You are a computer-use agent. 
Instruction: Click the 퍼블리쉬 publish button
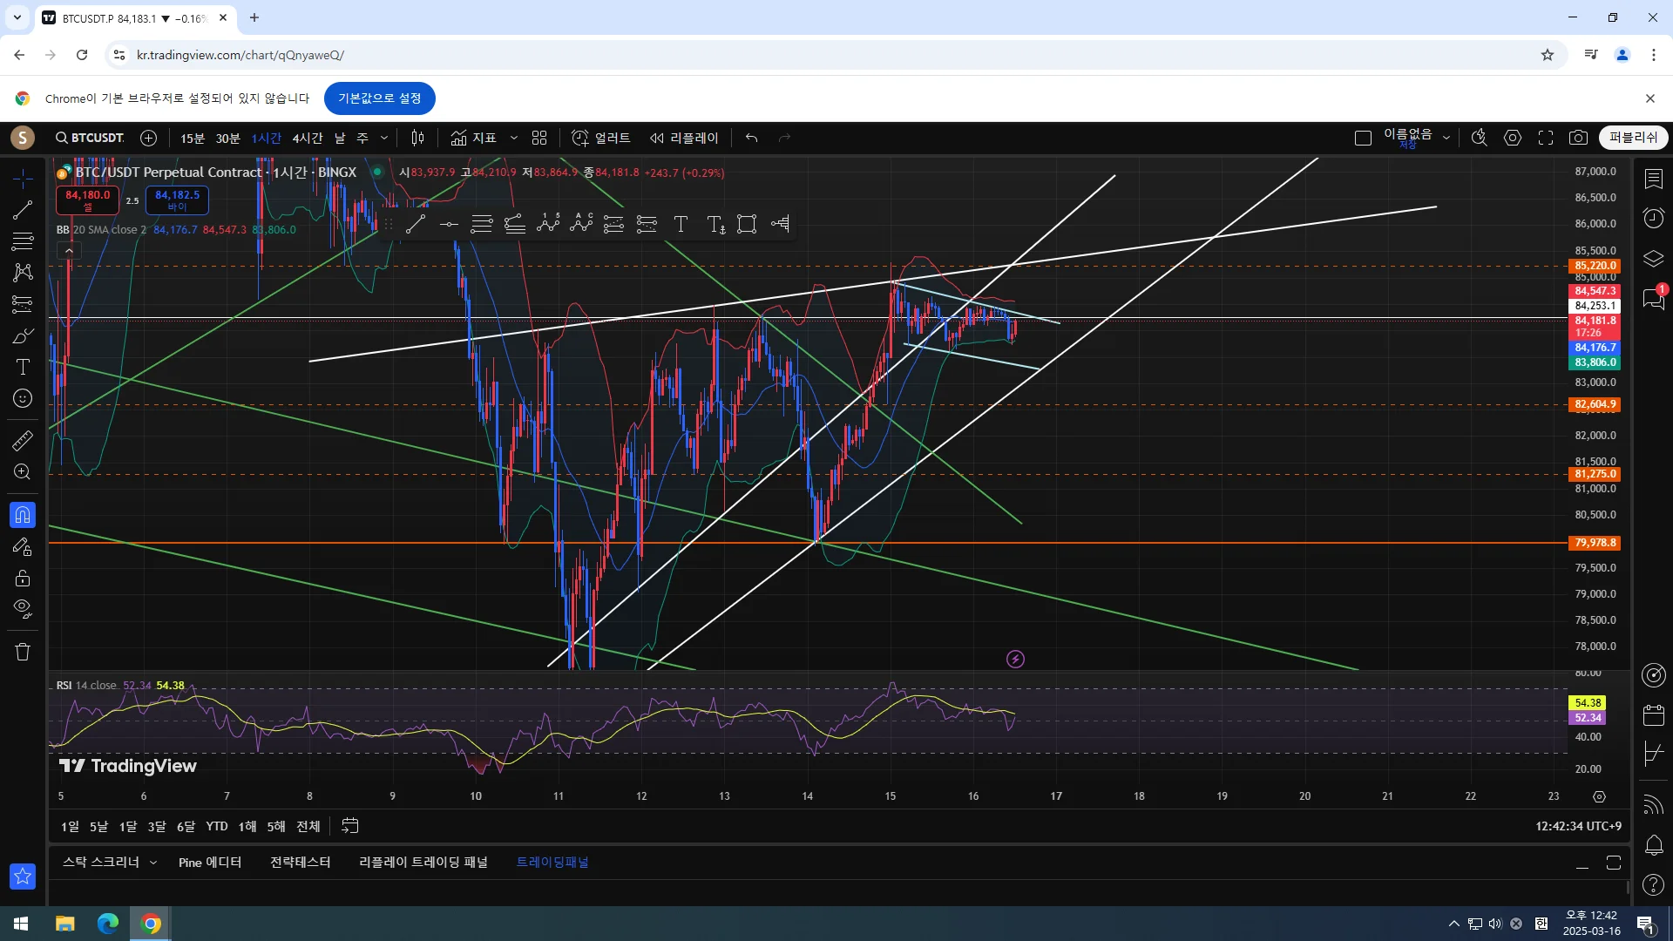pos(1633,138)
